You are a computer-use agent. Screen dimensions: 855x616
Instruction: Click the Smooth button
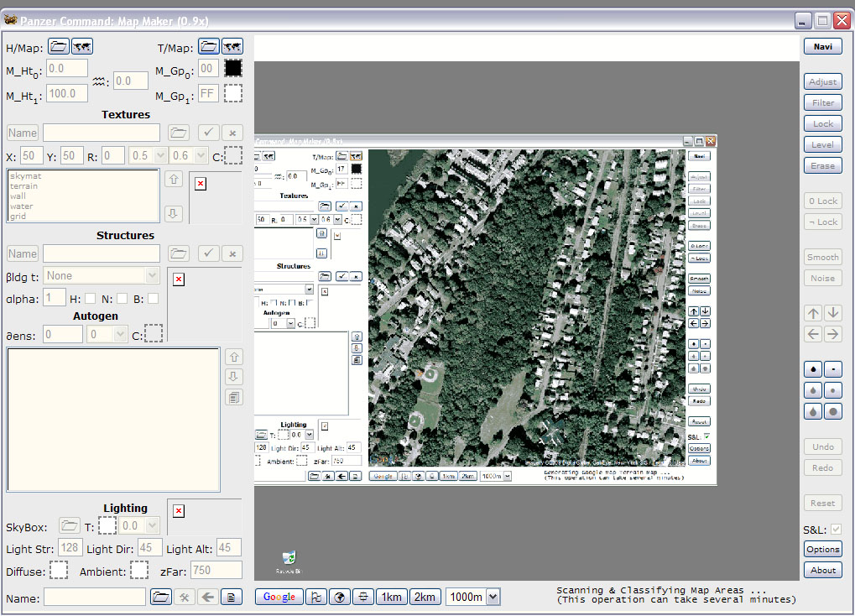coord(823,258)
